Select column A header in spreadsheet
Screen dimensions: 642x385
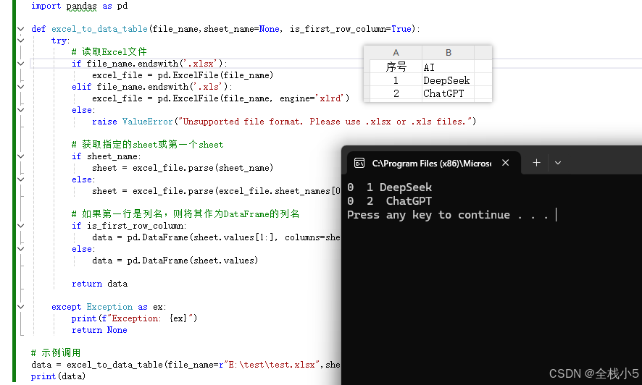(396, 53)
